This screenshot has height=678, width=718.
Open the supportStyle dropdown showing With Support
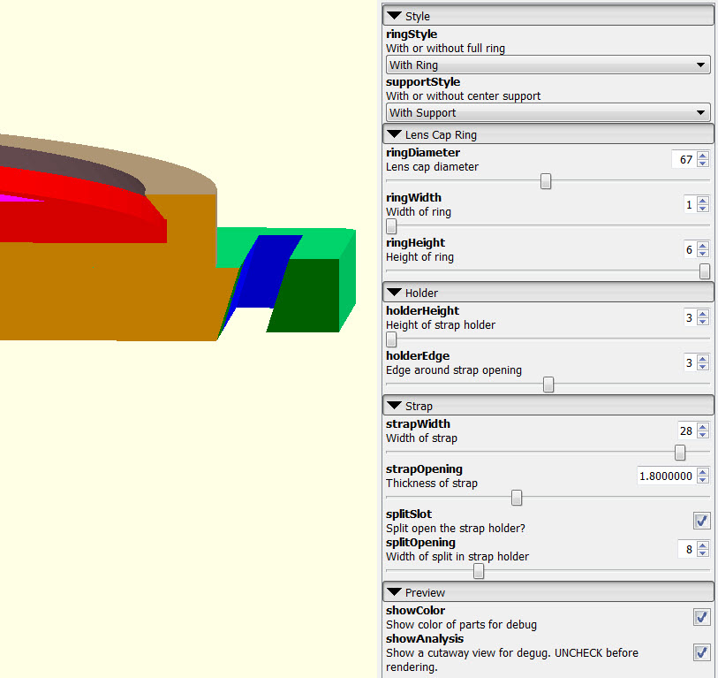[548, 113]
